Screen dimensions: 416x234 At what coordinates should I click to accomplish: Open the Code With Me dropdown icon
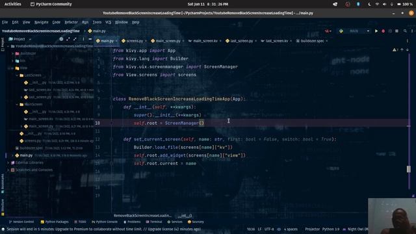[328, 31]
